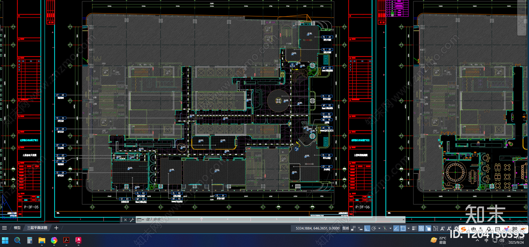
Task: Open Windows taskbar search
Action: point(18,240)
